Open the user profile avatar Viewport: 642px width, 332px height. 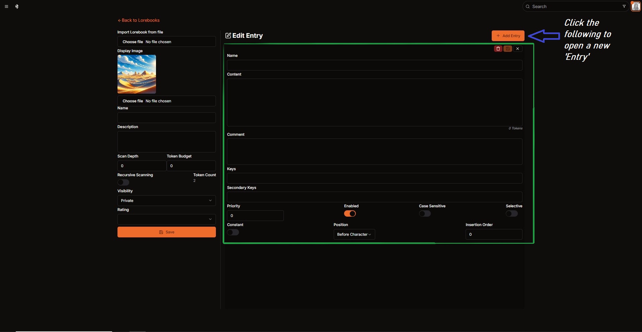point(636,6)
